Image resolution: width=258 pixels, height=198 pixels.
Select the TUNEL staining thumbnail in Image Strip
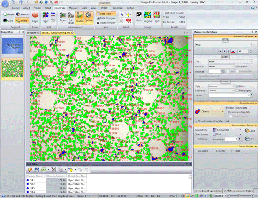[13, 69]
